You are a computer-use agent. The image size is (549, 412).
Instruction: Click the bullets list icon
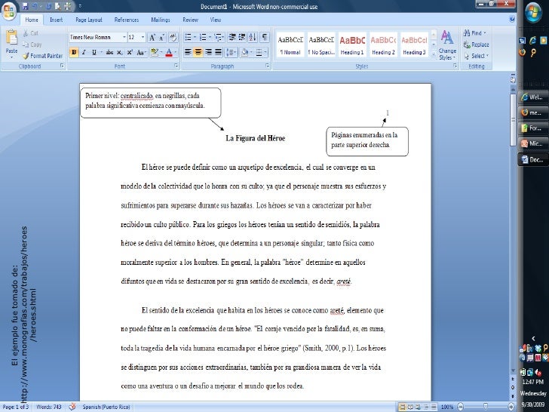(x=188, y=36)
